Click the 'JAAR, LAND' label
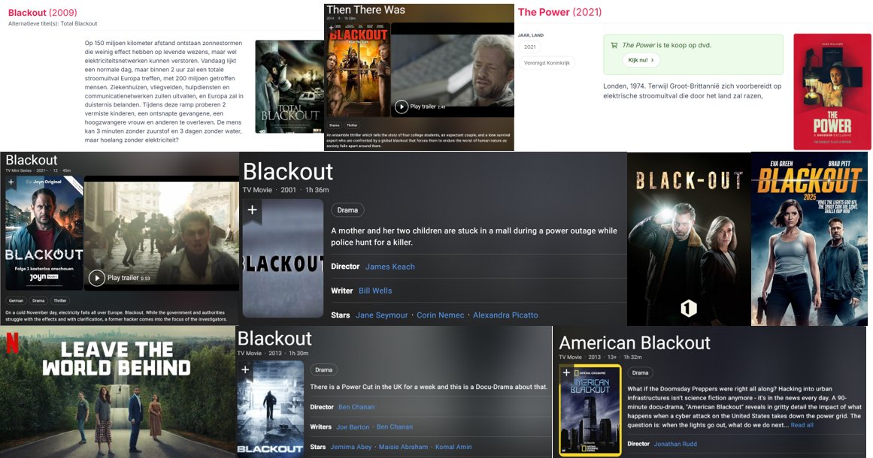The width and height of the screenshot is (873, 458). (531, 35)
